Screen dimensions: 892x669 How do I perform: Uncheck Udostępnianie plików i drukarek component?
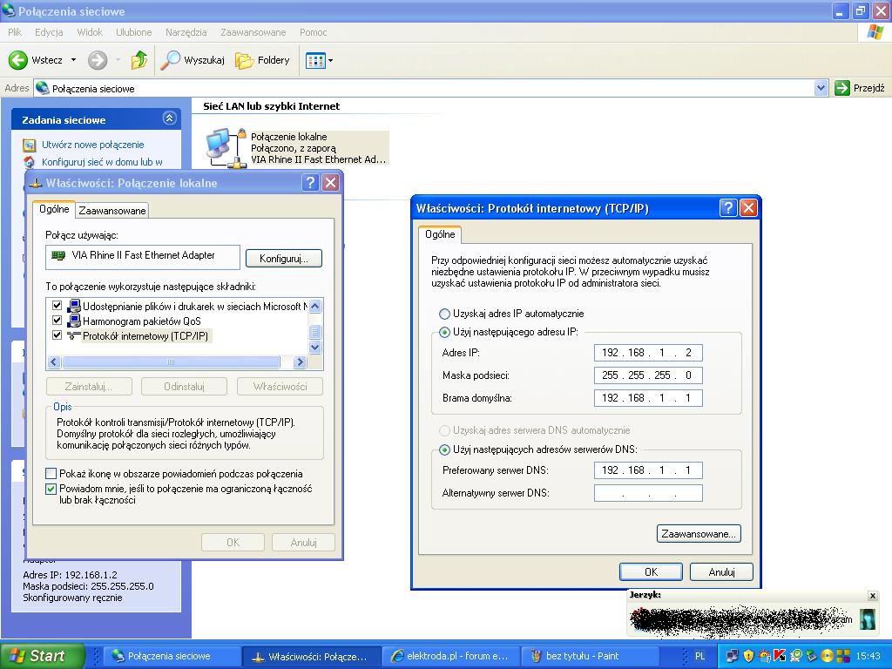57,306
